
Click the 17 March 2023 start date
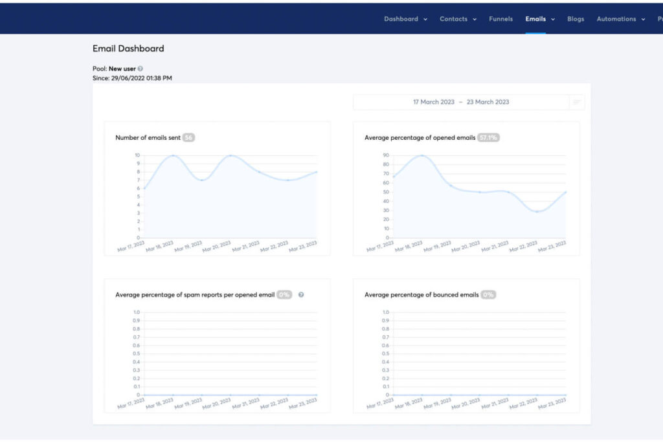[x=434, y=102]
